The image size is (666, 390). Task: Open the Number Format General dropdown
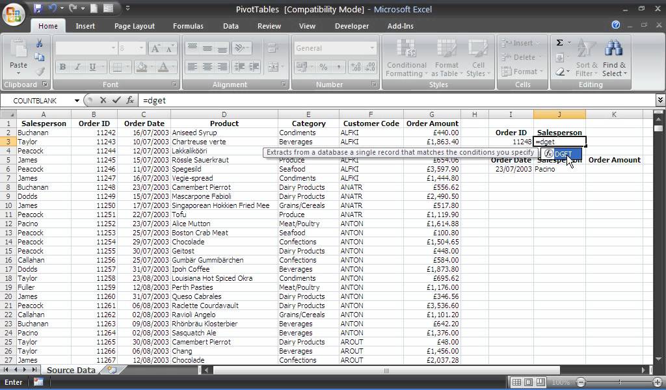[372, 48]
